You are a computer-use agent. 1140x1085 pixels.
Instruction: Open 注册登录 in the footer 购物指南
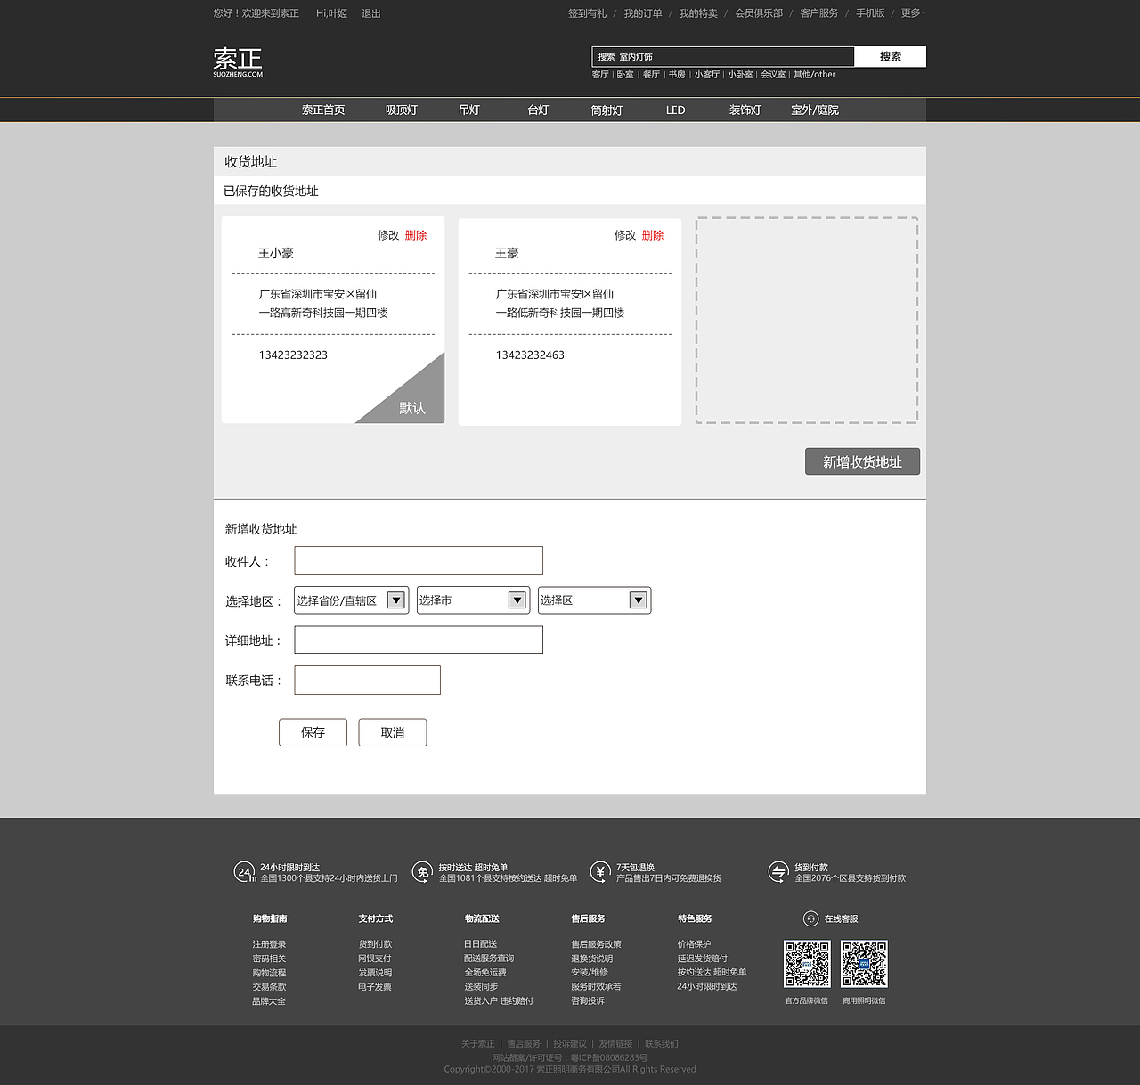(269, 944)
